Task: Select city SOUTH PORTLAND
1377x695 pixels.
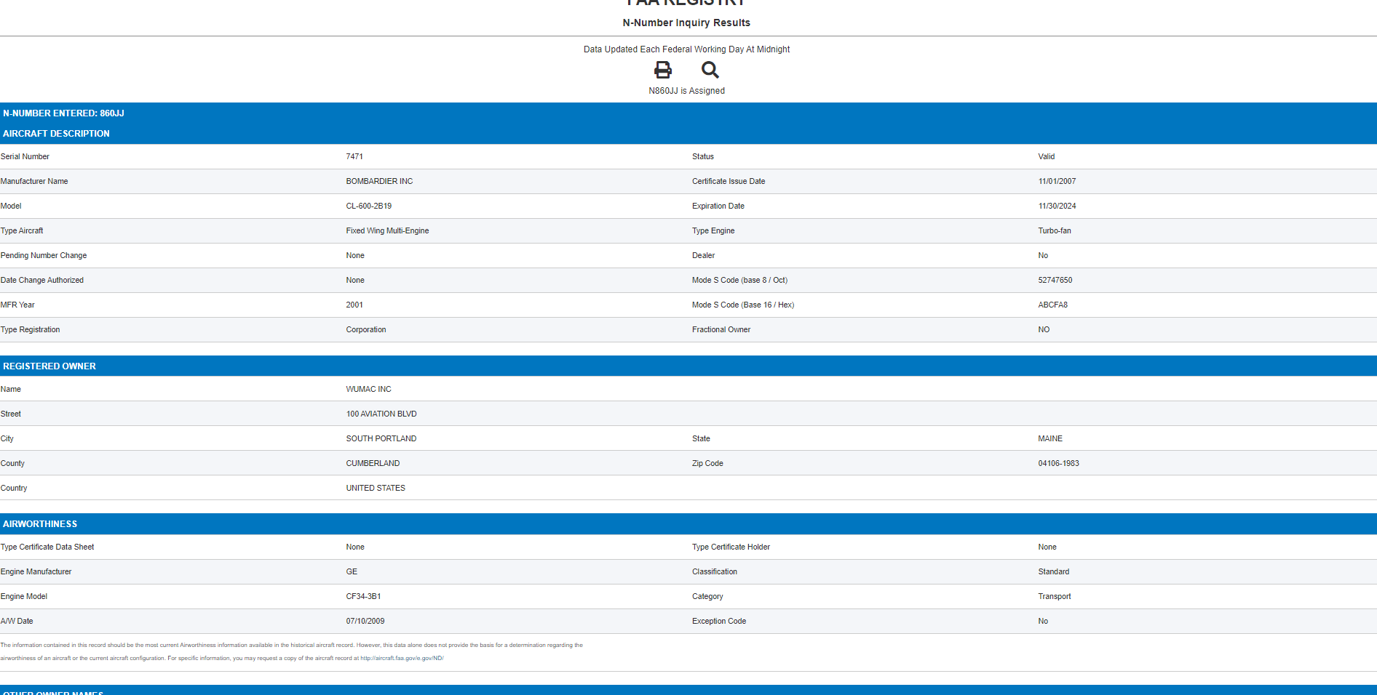Action: [381, 438]
